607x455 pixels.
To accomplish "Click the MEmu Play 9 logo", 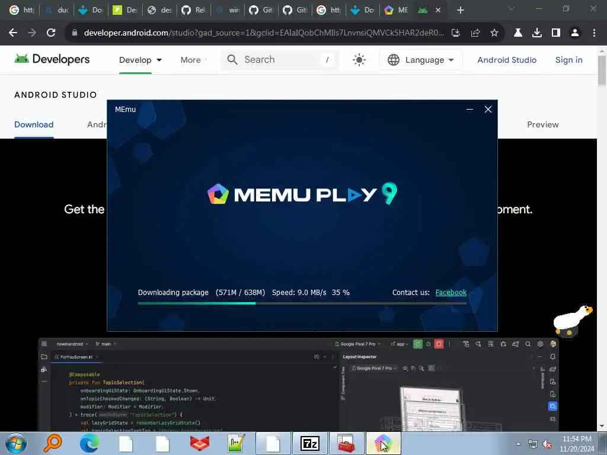I will click(302, 194).
